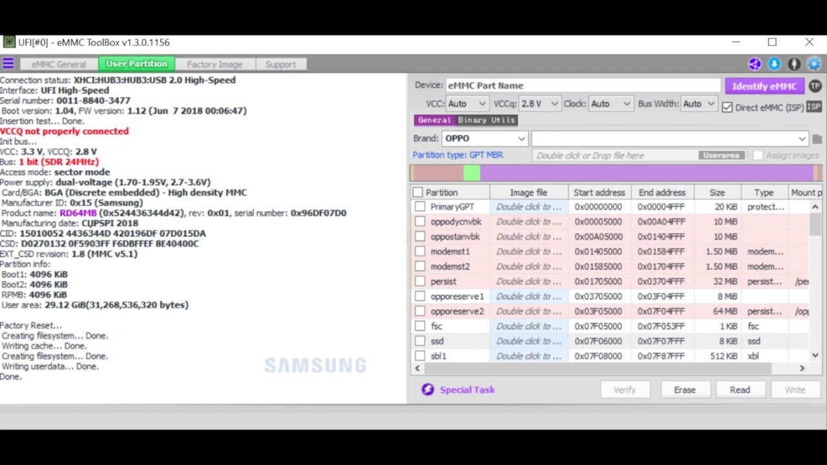Click the Special Task link

467,389
